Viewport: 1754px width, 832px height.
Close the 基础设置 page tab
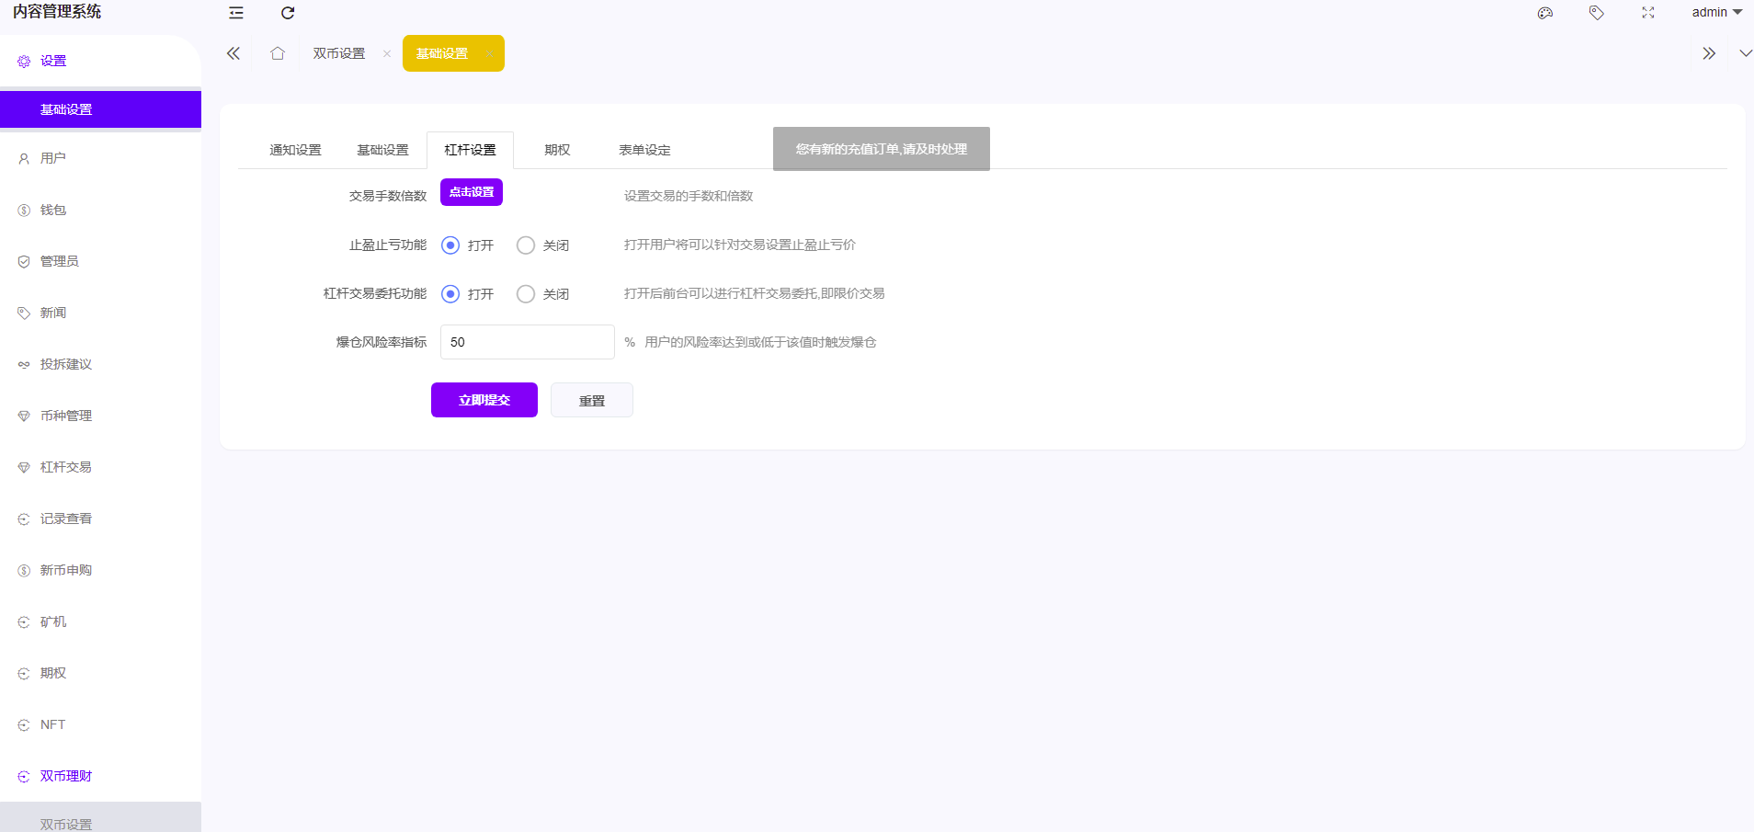point(490,53)
